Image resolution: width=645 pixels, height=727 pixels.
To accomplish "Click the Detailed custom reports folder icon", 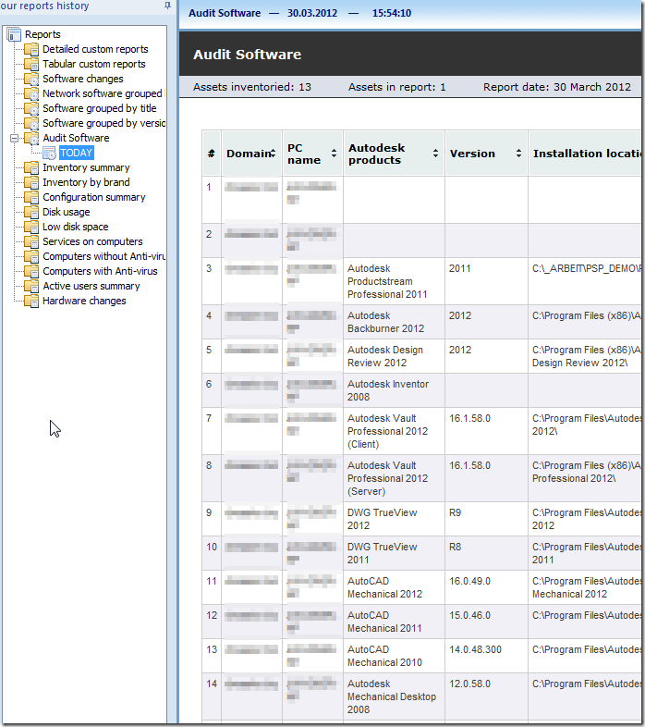I will pyautogui.click(x=31, y=49).
